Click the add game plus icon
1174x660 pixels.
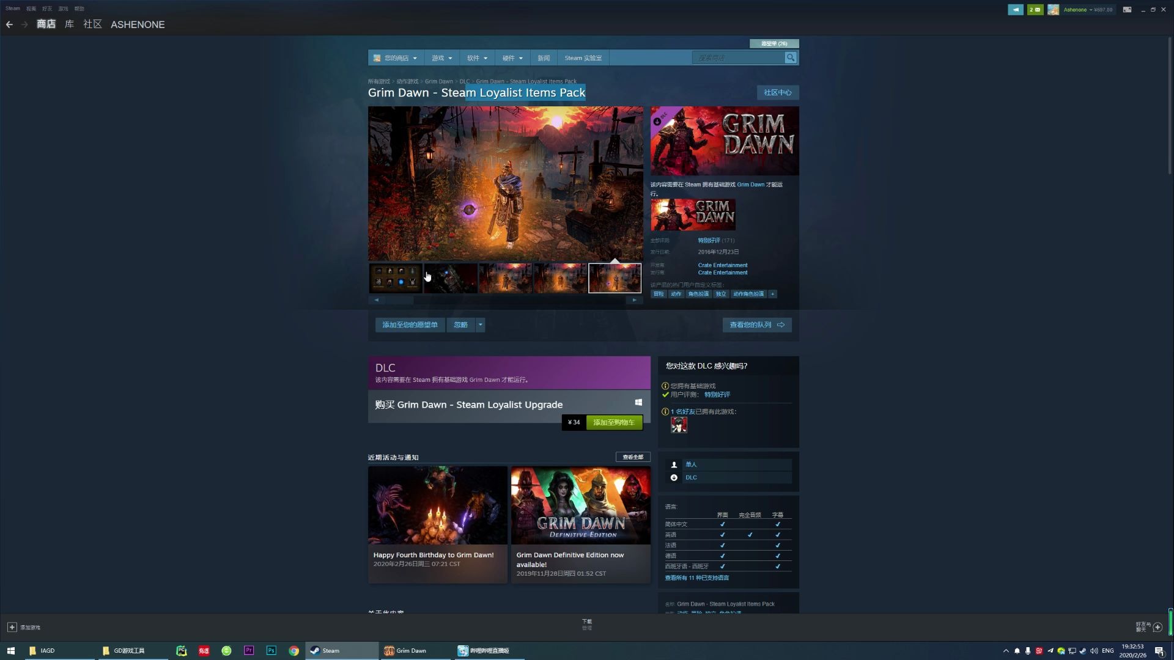point(12,627)
